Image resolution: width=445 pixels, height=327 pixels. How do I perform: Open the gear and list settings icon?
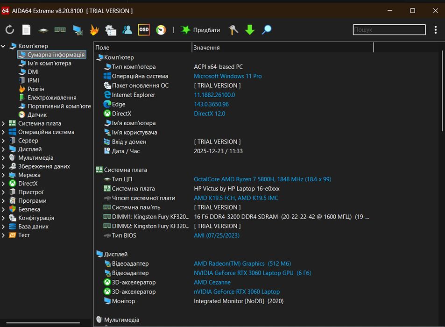coord(111,30)
